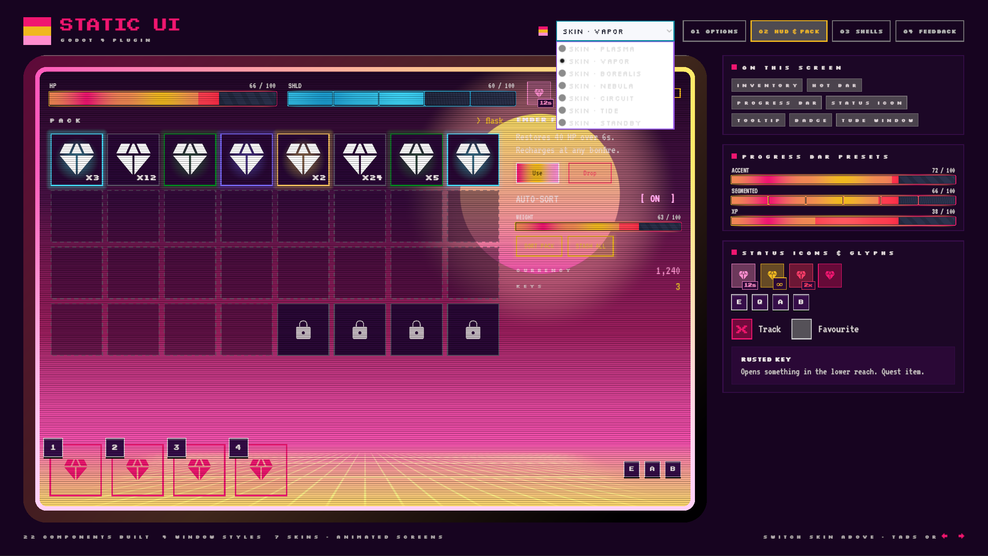Click the gold infinity status icon
This screenshot has width=988, height=556.
click(x=773, y=276)
